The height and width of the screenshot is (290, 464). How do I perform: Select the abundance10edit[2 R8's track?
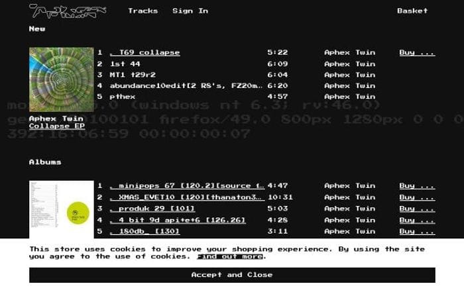(186, 85)
